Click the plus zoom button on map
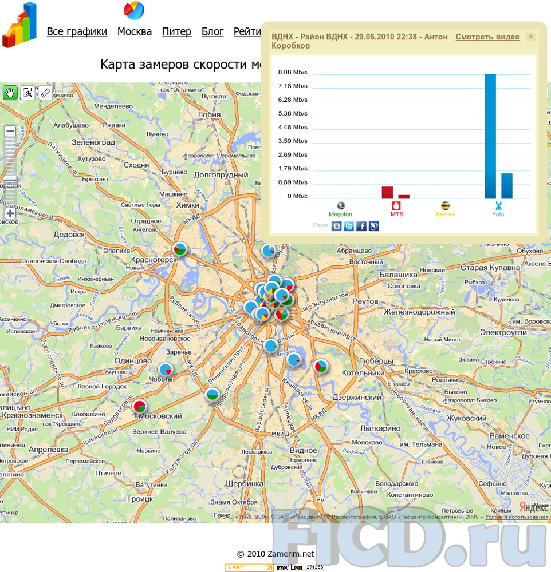The width and height of the screenshot is (551, 572). [x=10, y=213]
